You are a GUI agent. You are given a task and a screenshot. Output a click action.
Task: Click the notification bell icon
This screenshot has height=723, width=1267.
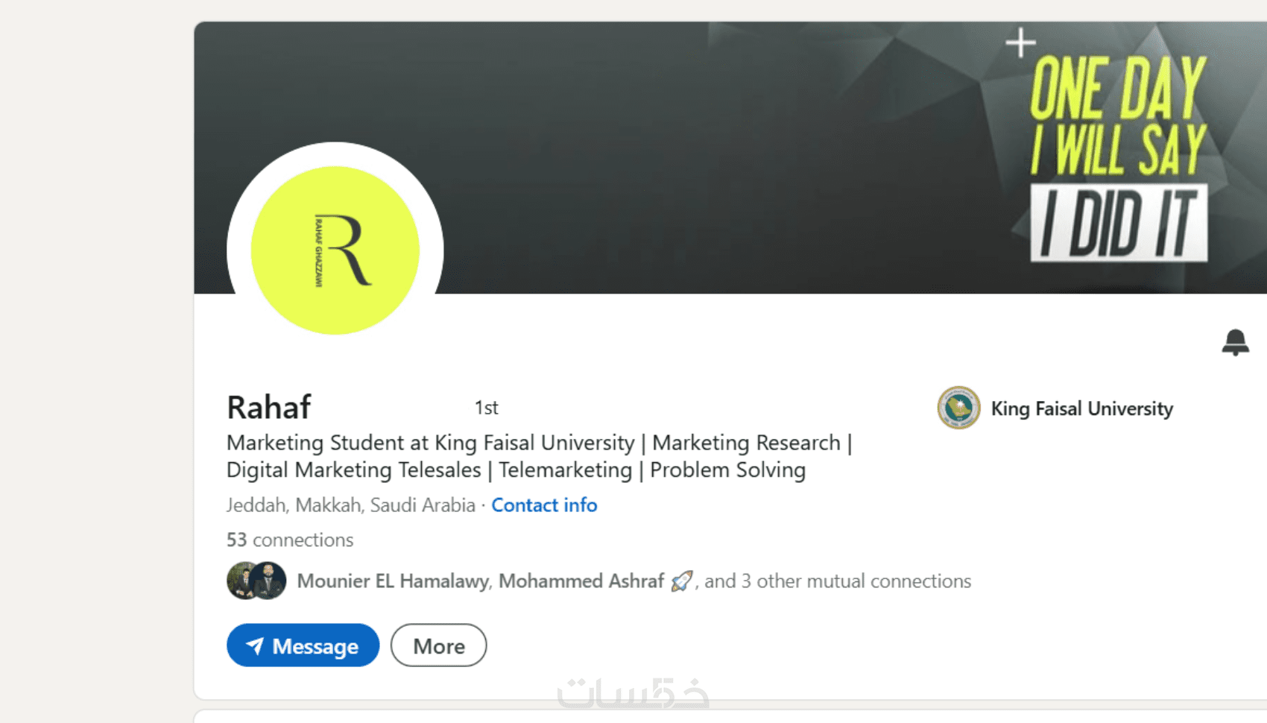tap(1235, 342)
